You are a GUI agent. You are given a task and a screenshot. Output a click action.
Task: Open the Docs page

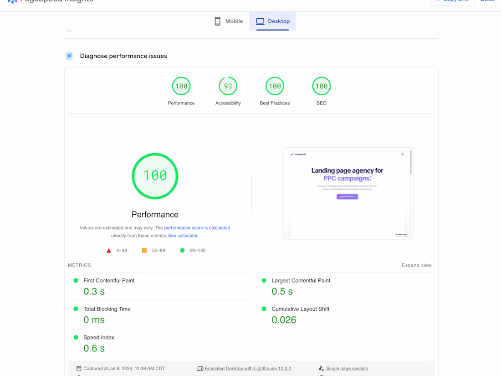tap(487, 1)
